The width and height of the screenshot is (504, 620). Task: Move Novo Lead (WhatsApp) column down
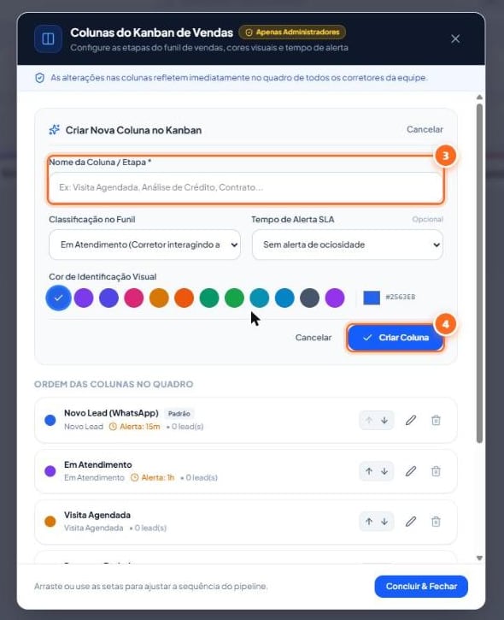[x=384, y=421]
